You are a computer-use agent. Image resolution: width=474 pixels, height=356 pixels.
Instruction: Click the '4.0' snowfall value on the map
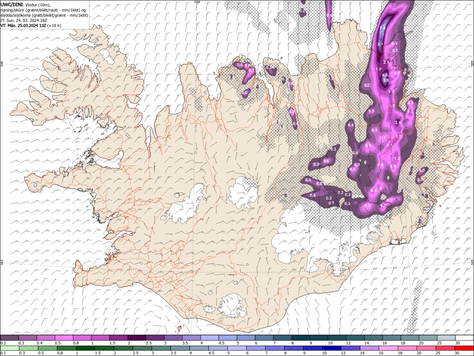tap(385, 75)
